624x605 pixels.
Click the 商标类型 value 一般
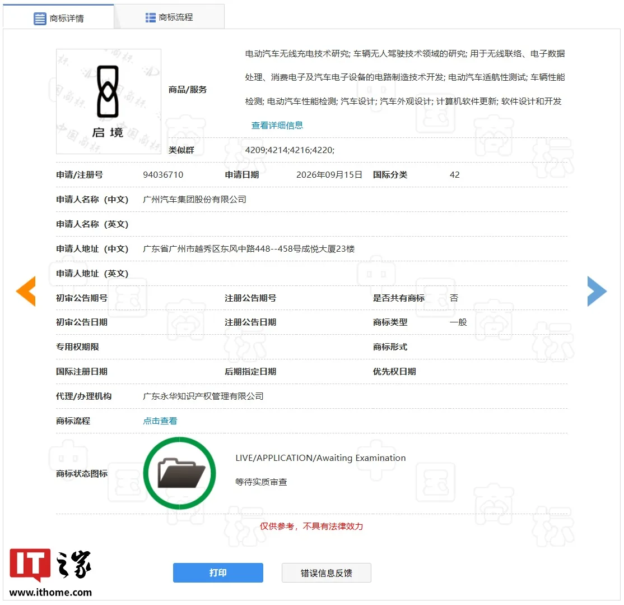458,322
